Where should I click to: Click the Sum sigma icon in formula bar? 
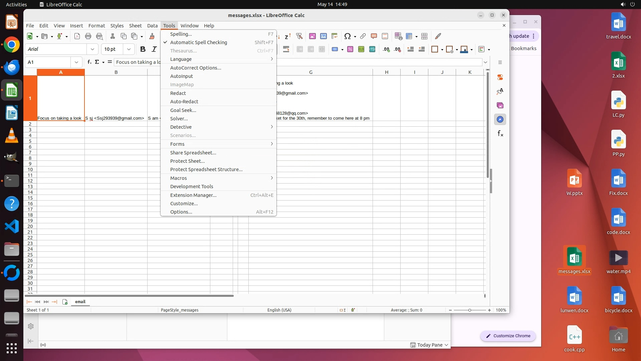pyautogui.click(x=97, y=62)
